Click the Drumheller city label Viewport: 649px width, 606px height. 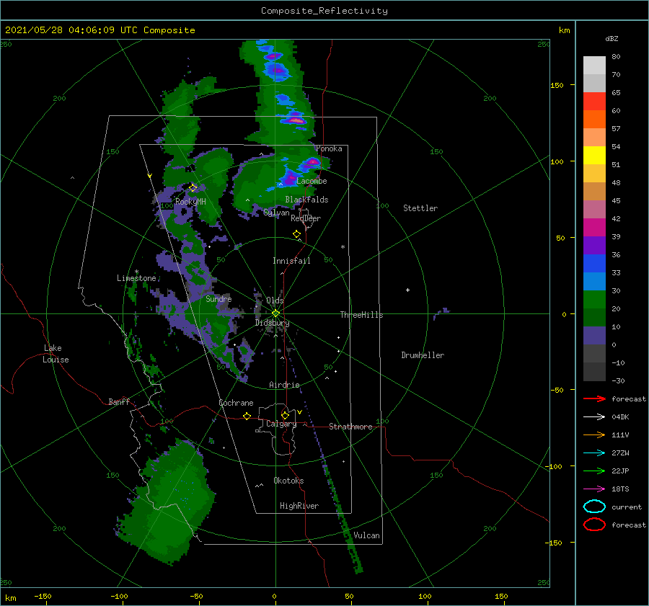point(423,355)
